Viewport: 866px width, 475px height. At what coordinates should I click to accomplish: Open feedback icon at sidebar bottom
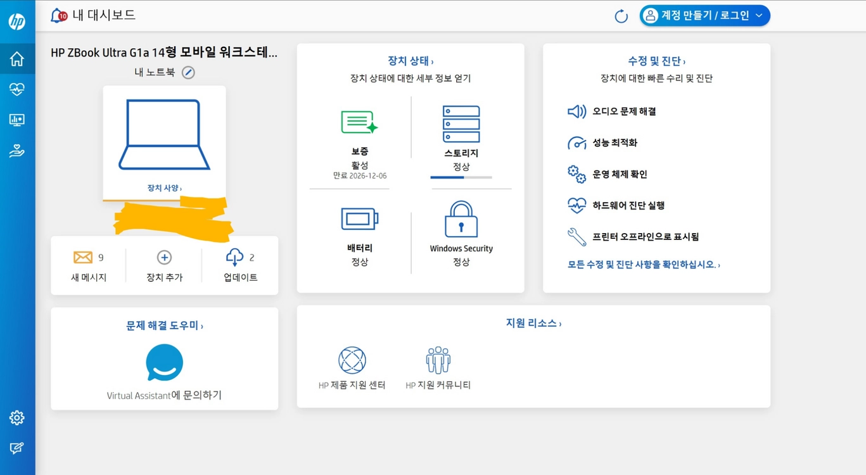click(x=17, y=448)
